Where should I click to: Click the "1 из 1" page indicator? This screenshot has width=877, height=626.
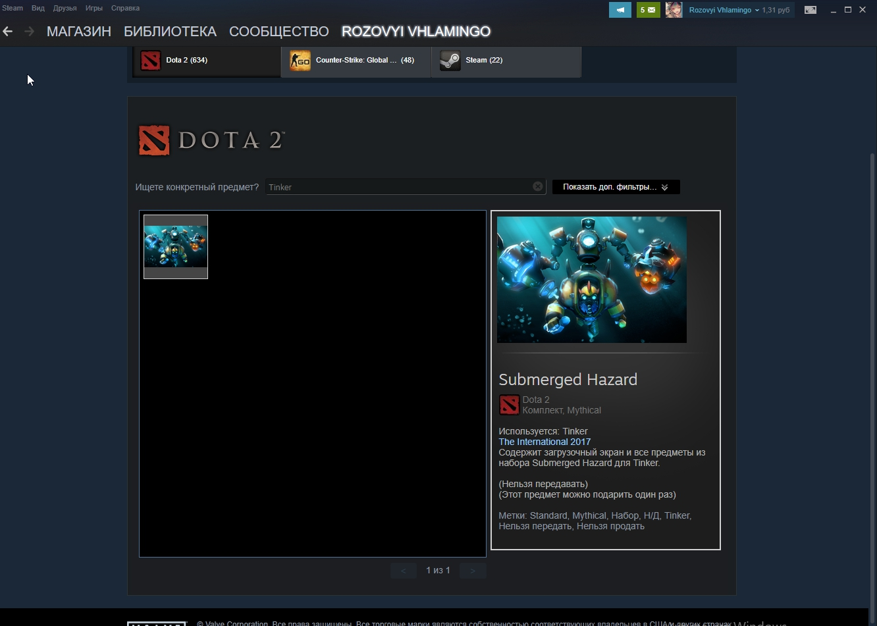click(438, 570)
